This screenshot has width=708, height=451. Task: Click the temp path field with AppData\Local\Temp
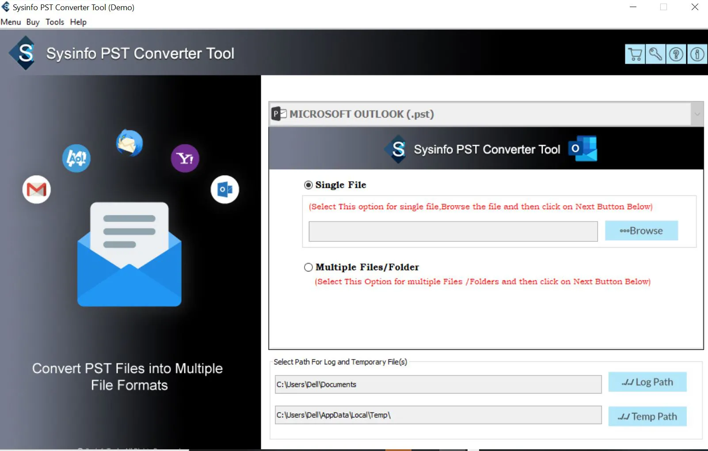click(x=438, y=415)
